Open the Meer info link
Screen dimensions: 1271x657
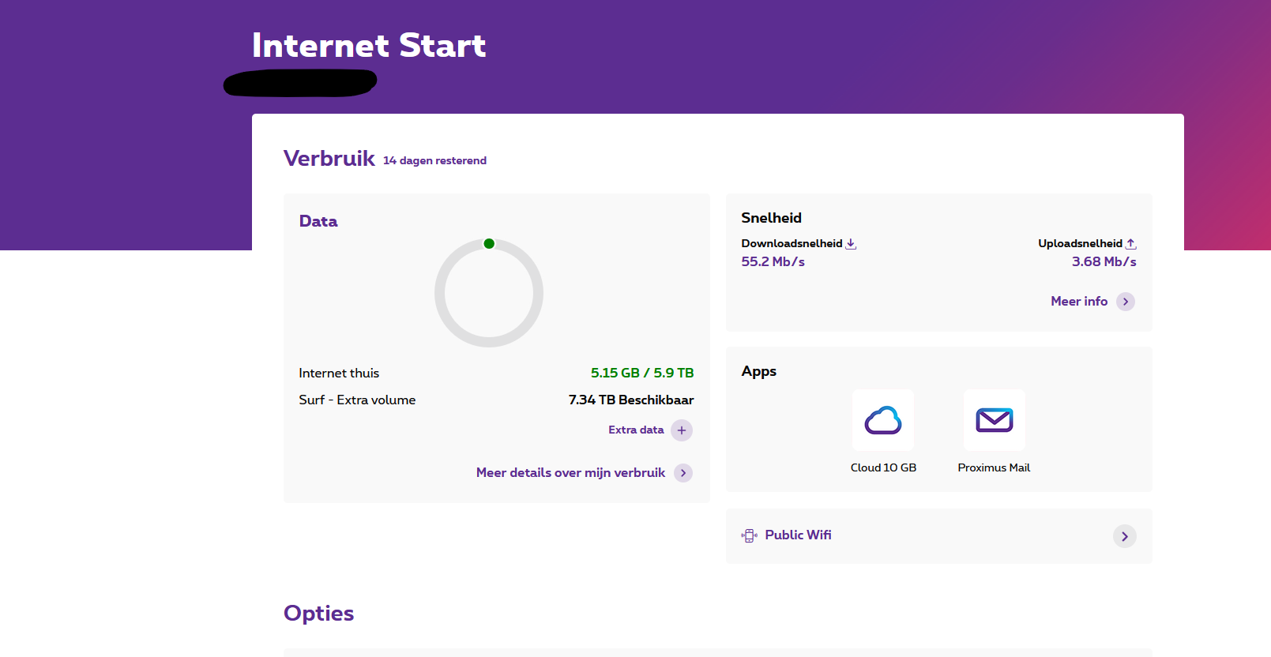1079,302
